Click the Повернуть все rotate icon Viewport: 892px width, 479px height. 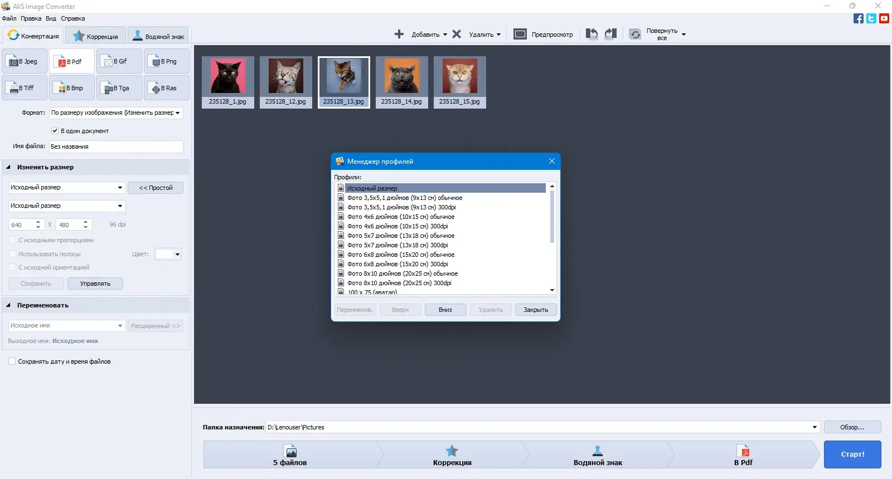[x=635, y=34]
